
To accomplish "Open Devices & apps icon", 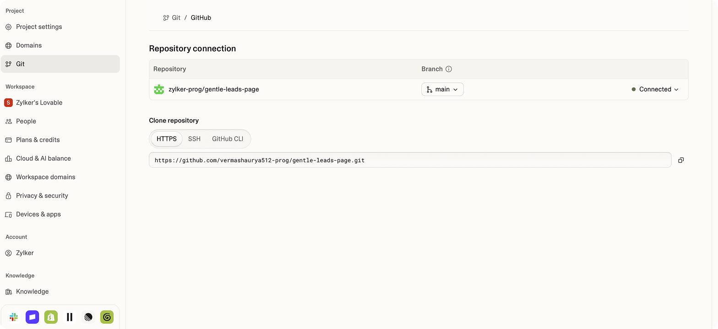I will 8,214.
